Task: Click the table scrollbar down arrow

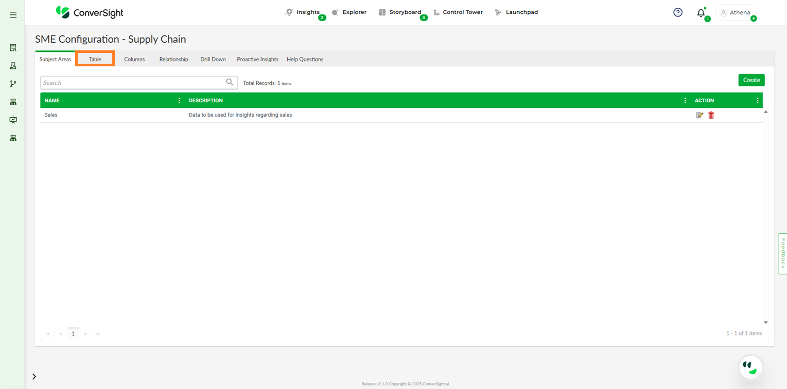Action: tap(765, 323)
